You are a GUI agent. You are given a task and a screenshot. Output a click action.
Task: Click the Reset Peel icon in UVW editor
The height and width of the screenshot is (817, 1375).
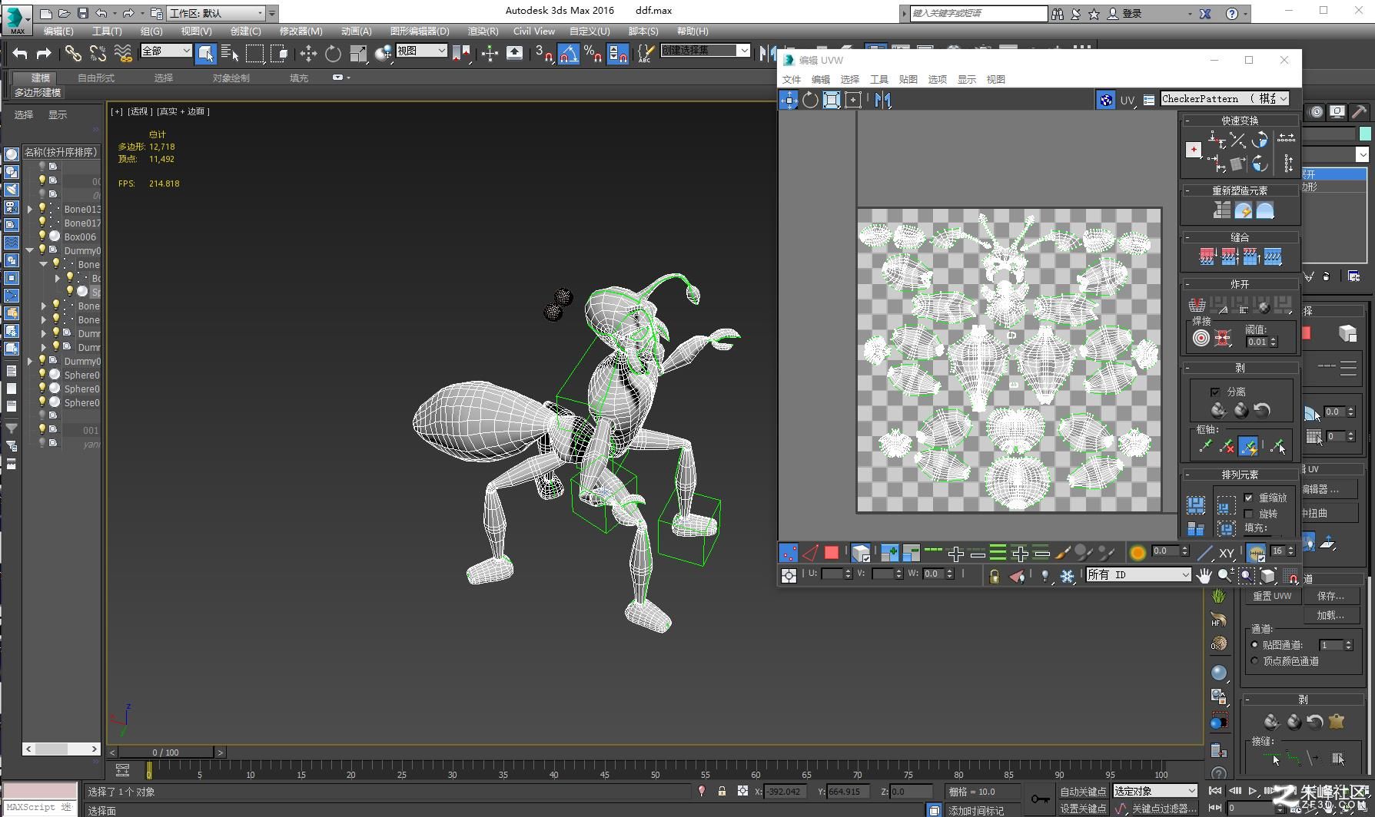click(1262, 410)
